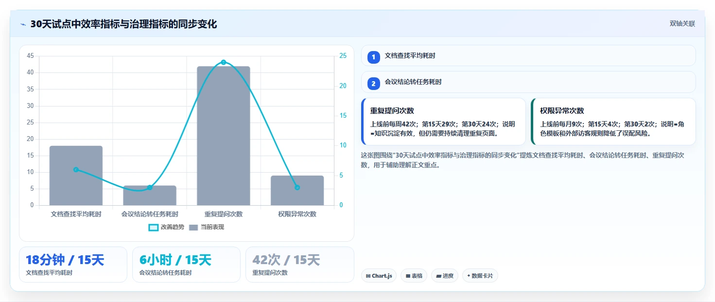Image resolution: width=715 pixels, height=302 pixels.
Task: Click the trend line point above 重复提问次数
Action: click(224, 62)
